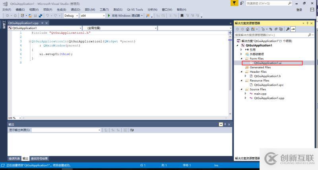The width and height of the screenshot is (318, 170).
Task: Collapse the Form Files folder
Action: coord(241,58)
